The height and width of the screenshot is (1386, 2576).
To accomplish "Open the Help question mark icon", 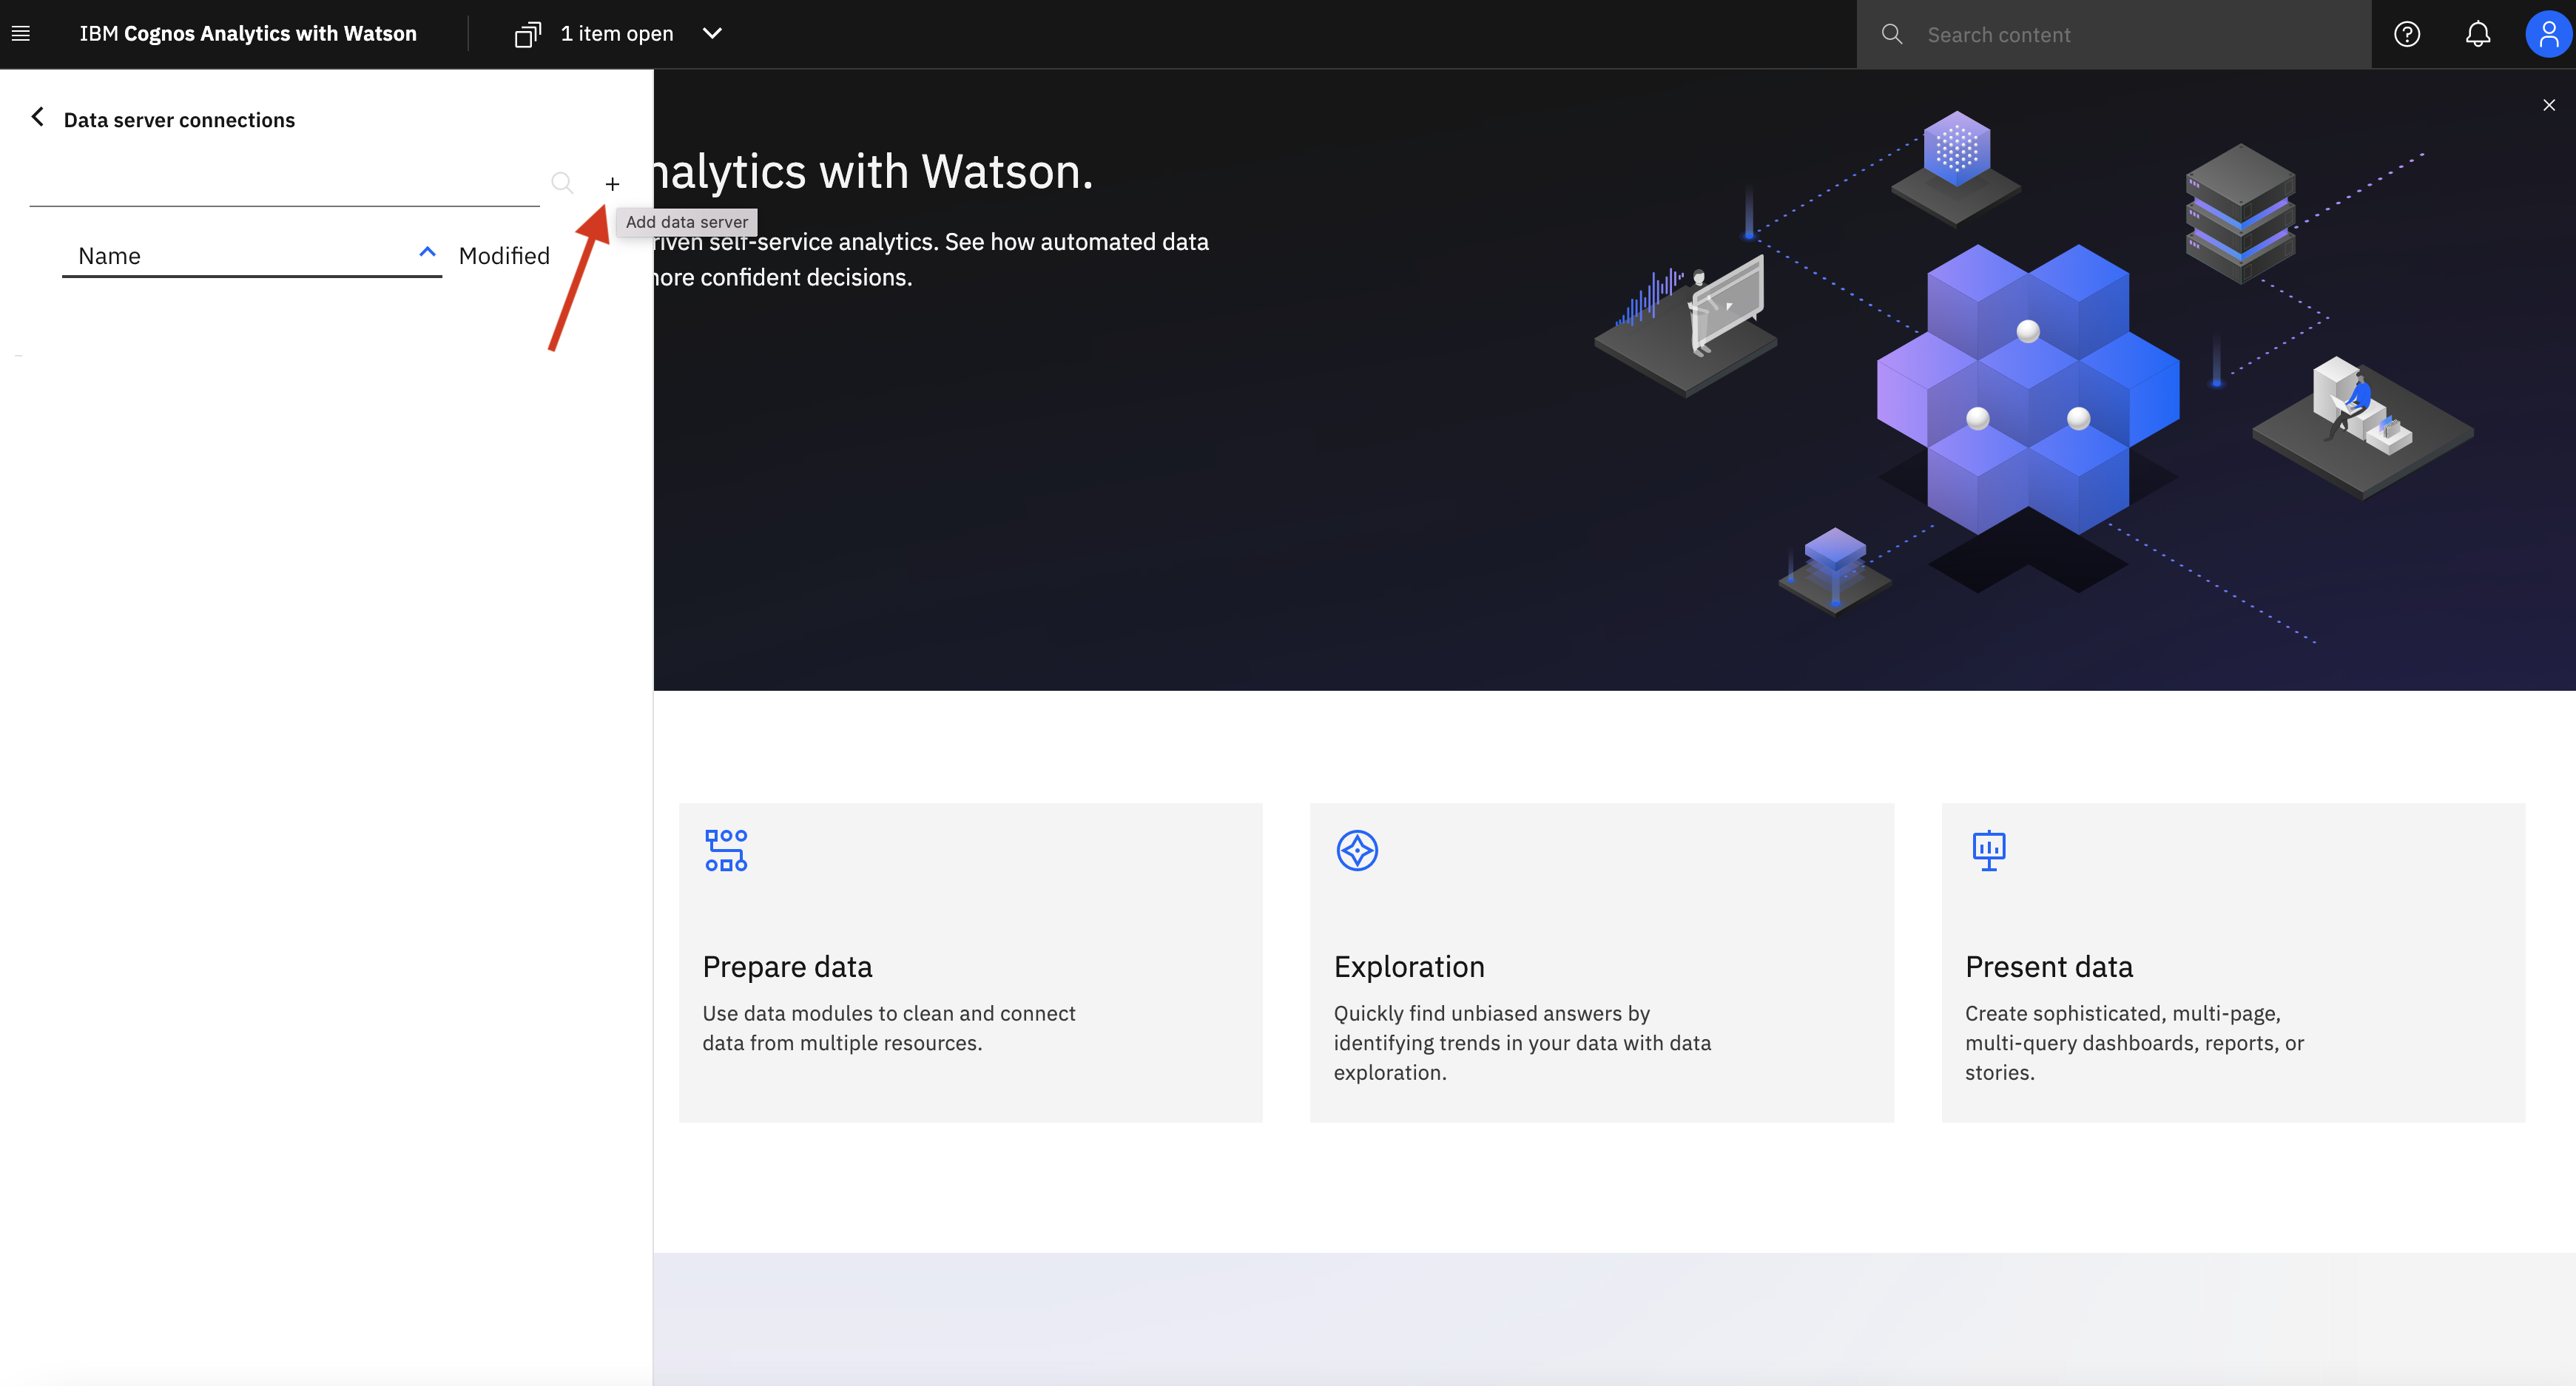I will (x=2407, y=35).
